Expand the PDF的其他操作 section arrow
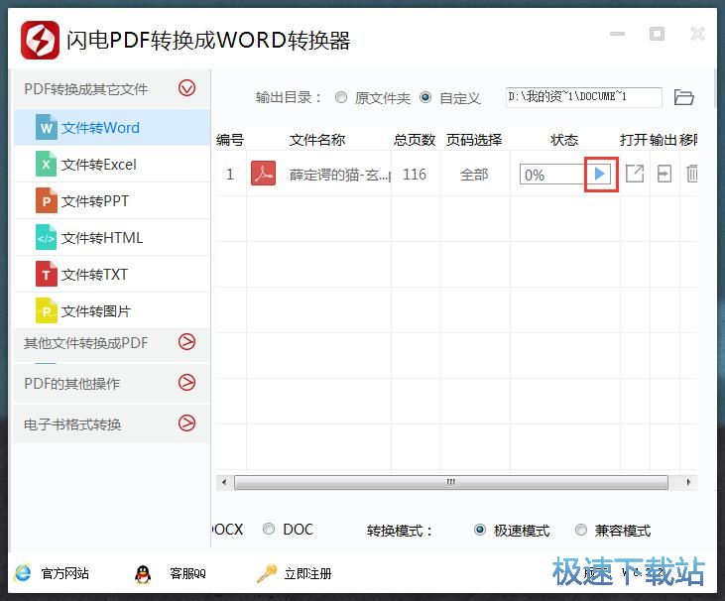 [186, 383]
